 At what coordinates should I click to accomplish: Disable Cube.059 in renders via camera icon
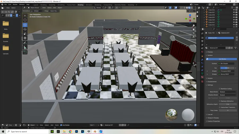click(x=236, y=17)
